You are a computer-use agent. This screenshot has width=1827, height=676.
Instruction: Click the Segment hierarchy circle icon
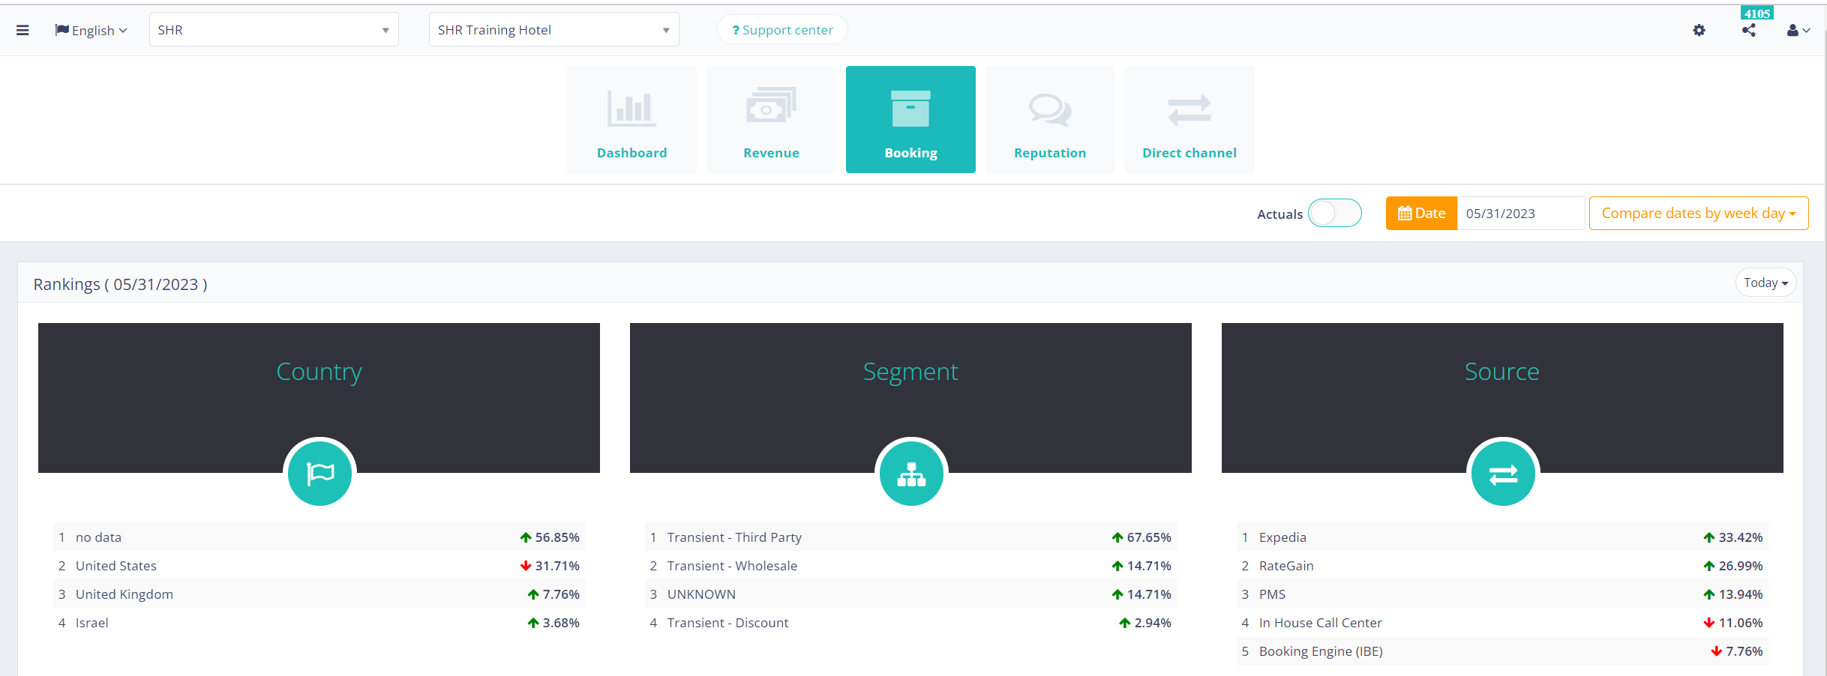(911, 473)
